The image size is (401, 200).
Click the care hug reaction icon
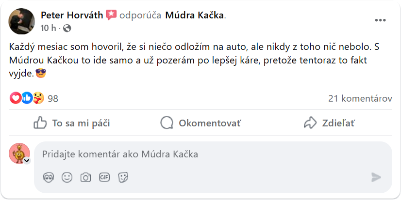click(38, 98)
